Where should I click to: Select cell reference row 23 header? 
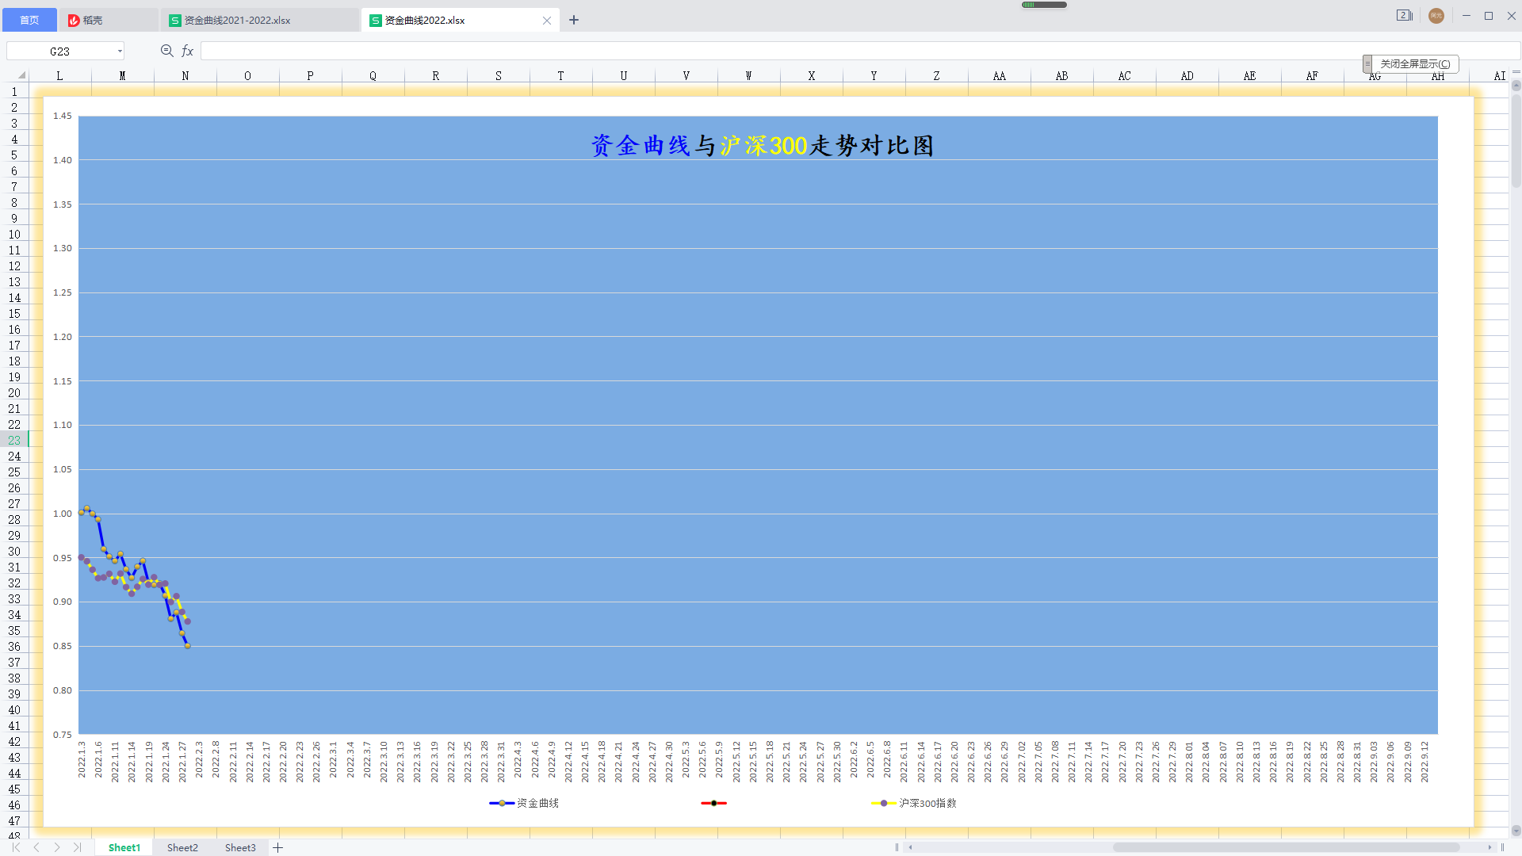point(14,441)
